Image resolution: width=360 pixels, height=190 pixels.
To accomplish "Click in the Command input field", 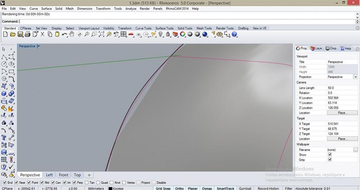I will [x=180, y=21].
